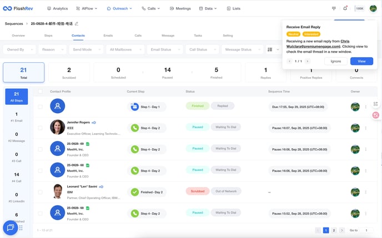Select the checkbox for Leonard "Len" Savini
The image size is (382, 238).
(40, 192)
